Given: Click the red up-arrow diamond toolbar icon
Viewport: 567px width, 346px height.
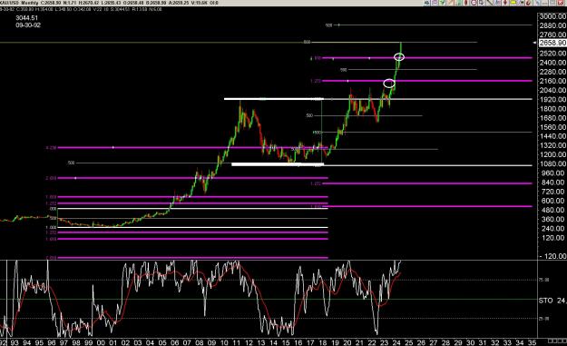Looking at the screenshot, I should point(465,3).
